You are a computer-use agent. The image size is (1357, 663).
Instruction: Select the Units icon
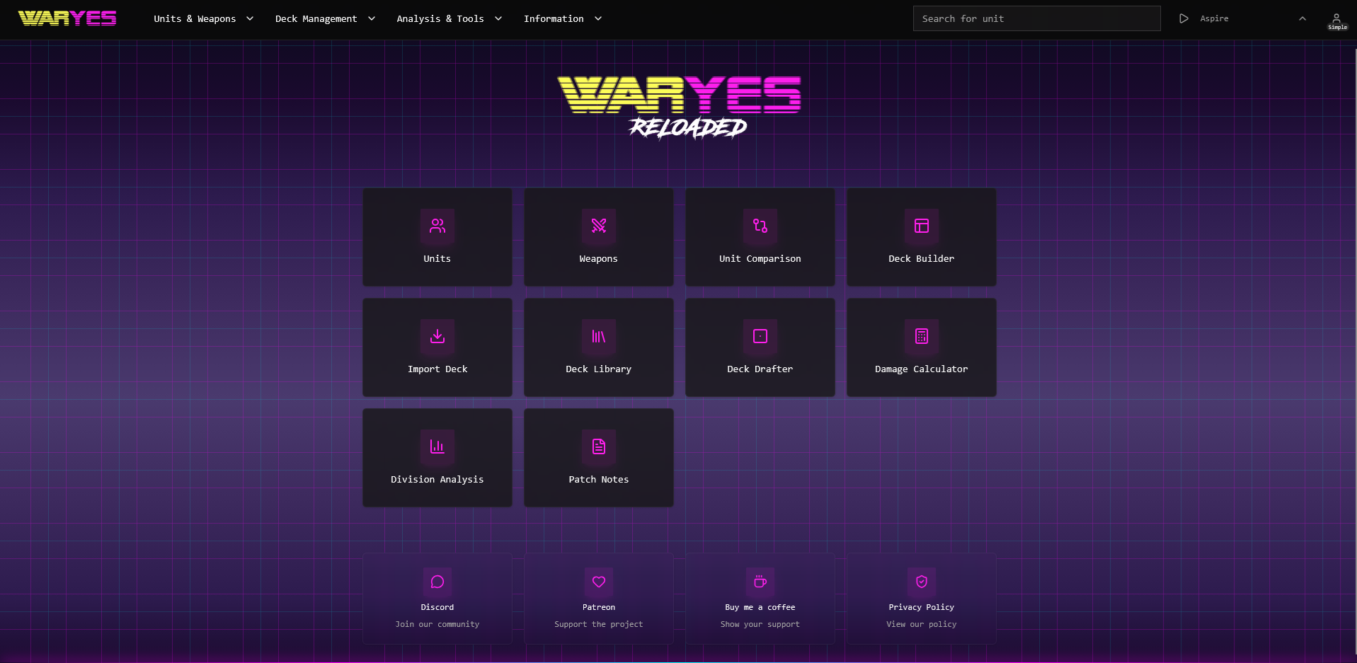[437, 226]
